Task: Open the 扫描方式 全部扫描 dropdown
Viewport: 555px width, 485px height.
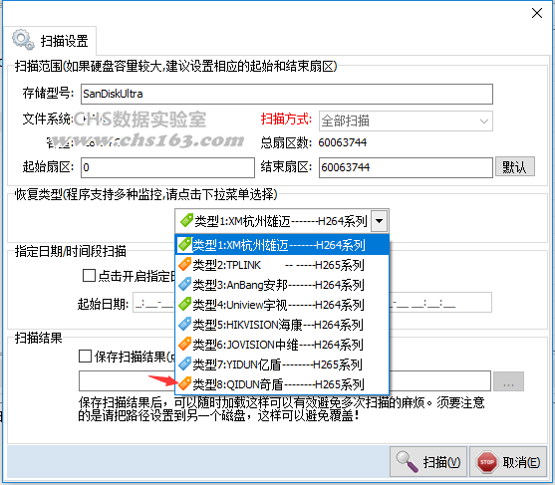Action: (406, 121)
